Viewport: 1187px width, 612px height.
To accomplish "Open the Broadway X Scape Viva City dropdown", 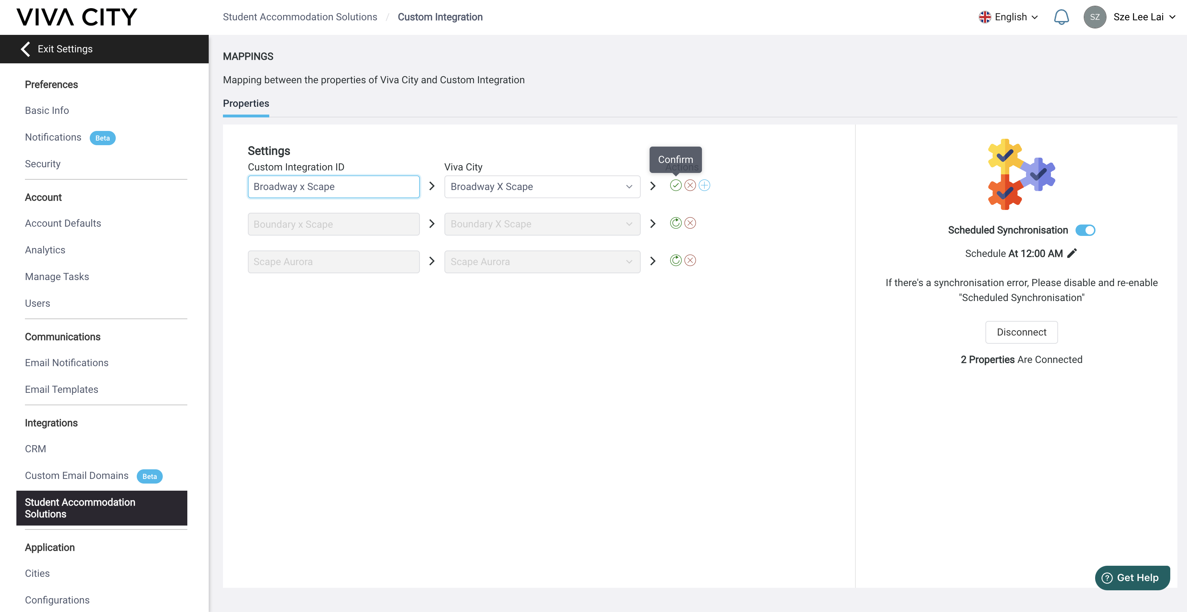I will [542, 186].
